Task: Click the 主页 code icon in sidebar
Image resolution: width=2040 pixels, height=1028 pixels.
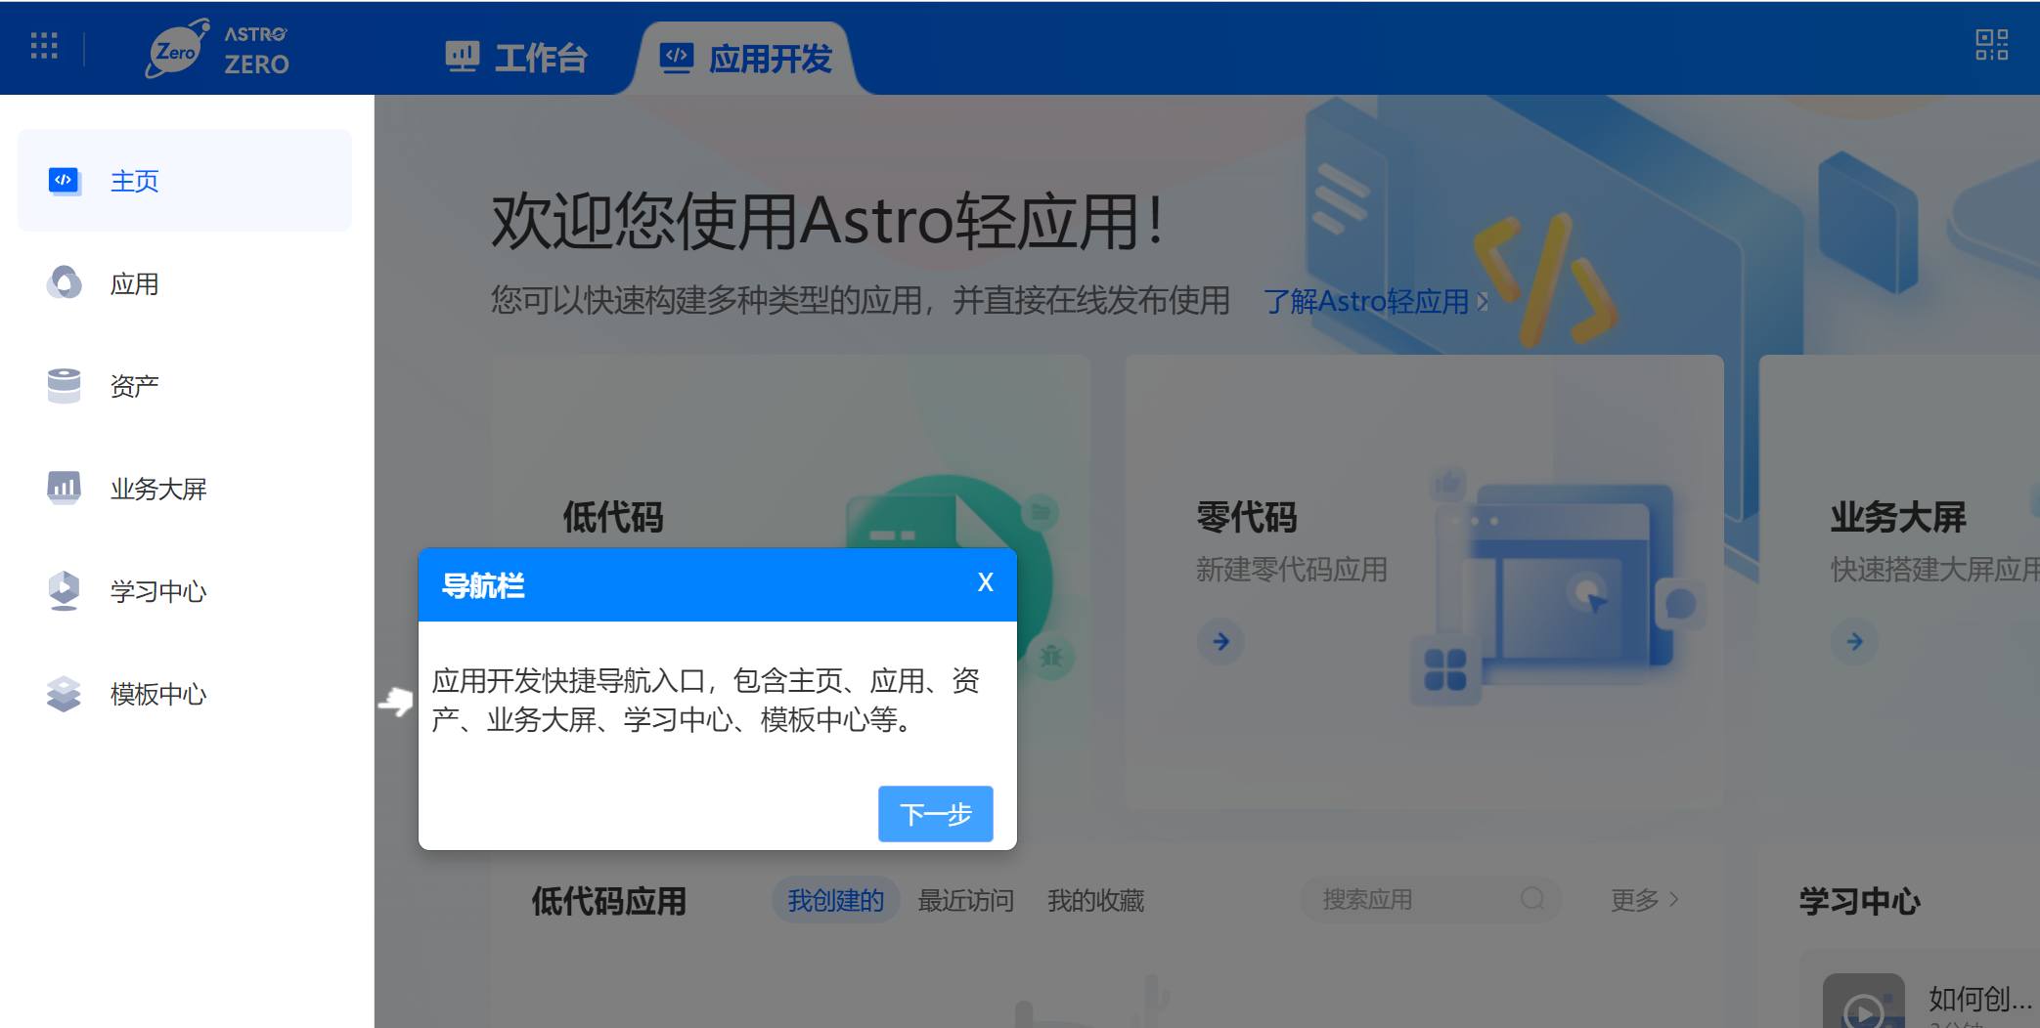Action: (x=65, y=181)
